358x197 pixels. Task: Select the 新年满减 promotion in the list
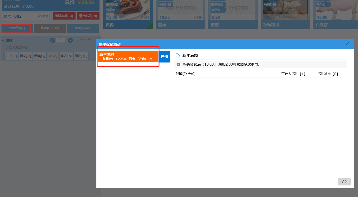[x=128, y=57]
